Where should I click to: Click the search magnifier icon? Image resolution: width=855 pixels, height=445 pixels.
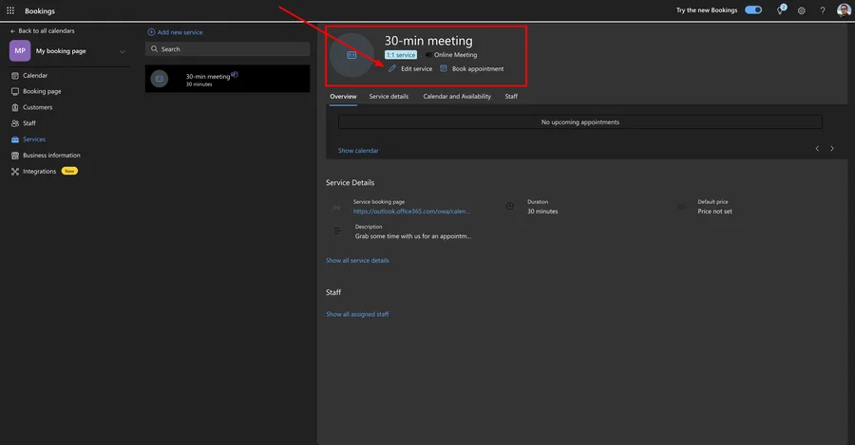tap(154, 49)
